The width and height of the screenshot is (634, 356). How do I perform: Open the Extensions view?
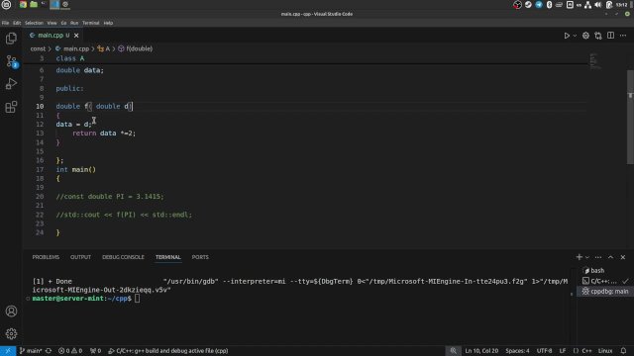tap(11, 107)
